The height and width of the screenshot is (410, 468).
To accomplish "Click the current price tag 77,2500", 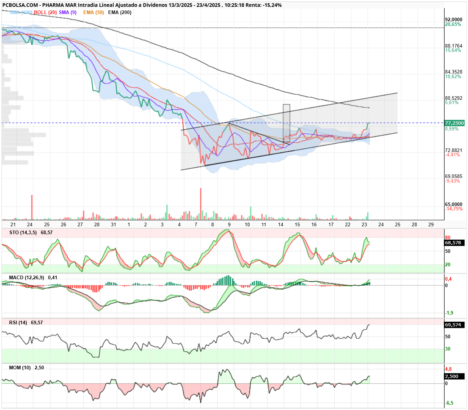I will coord(454,123).
